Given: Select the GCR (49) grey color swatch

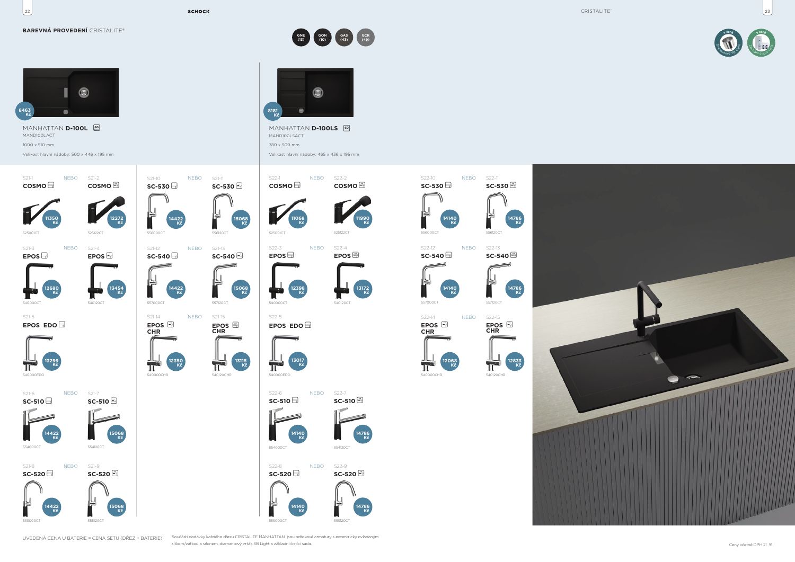Looking at the screenshot, I should click(365, 38).
